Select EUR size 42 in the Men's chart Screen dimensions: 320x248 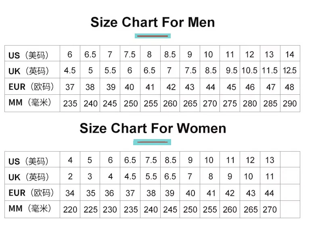pos(171,87)
